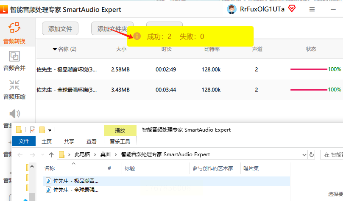Sort Explorer files by # column
The image size is (343, 201).
pos(109,168)
